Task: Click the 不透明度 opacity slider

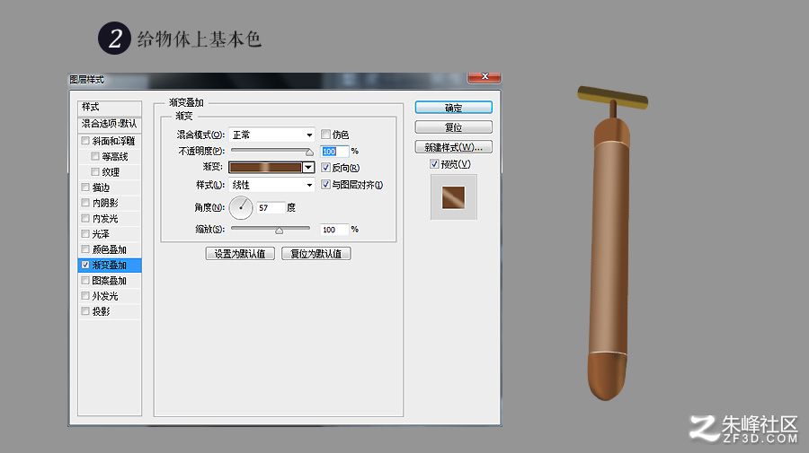Action: pos(271,151)
